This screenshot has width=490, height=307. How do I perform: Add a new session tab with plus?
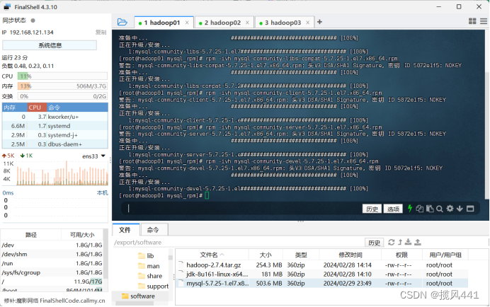[319, 22]
